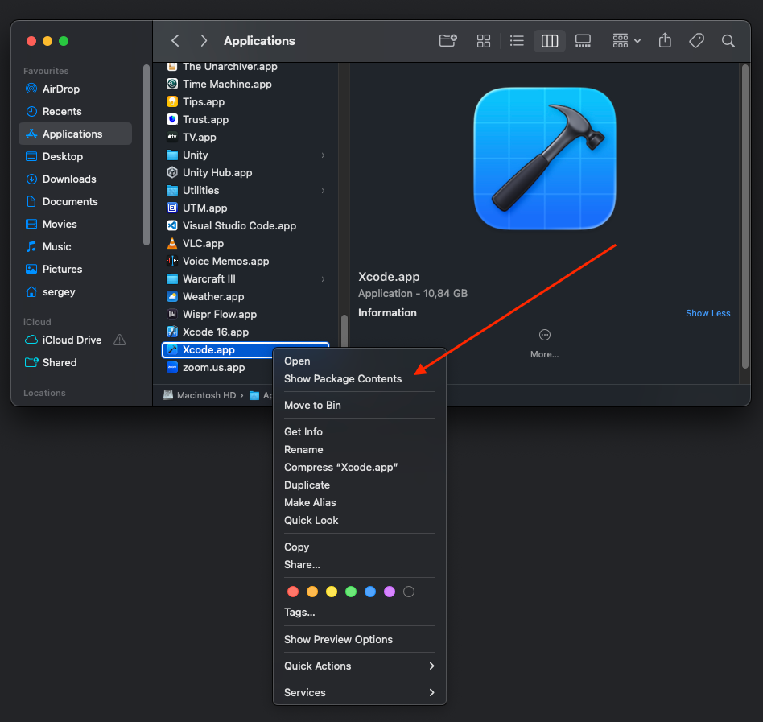The image size is (763, 722).
Task: Open Shared in the sidebar
Action: point(75,362)
